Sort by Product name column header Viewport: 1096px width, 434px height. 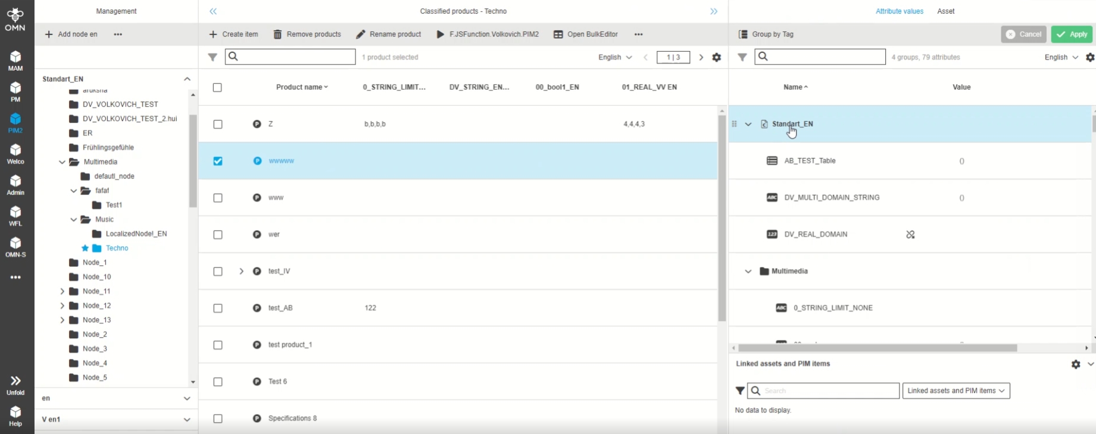pyautogui.click(x=302, y=87)
